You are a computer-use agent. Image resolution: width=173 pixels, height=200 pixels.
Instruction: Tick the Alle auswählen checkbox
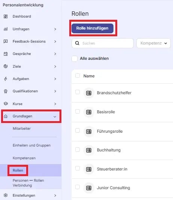click(75, 59)
